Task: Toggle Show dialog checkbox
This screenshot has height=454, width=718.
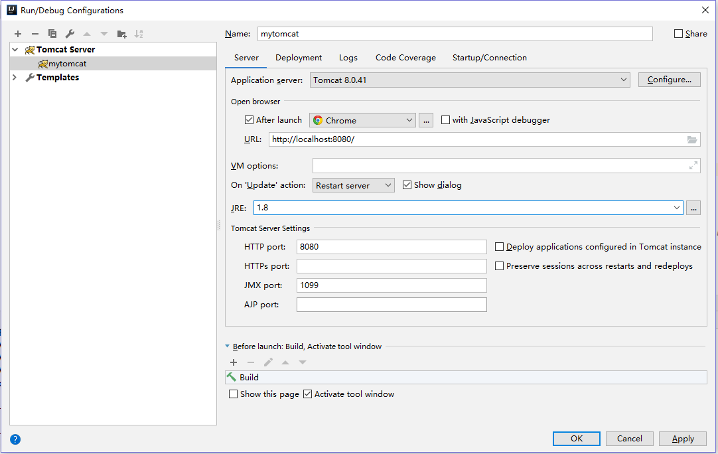Action: click(x=407, y=185)
